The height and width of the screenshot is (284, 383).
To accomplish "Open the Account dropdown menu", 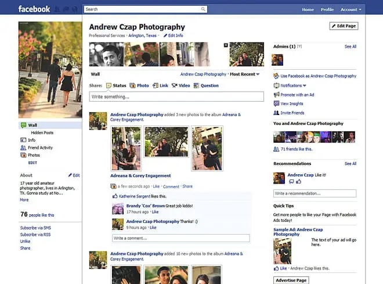I will coord(350,9).
